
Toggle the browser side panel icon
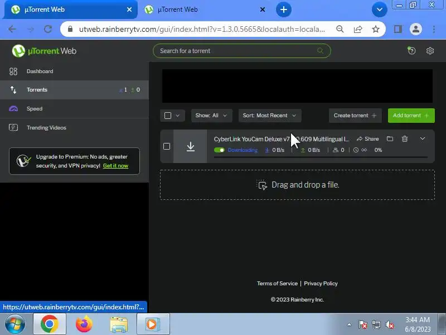397,29
